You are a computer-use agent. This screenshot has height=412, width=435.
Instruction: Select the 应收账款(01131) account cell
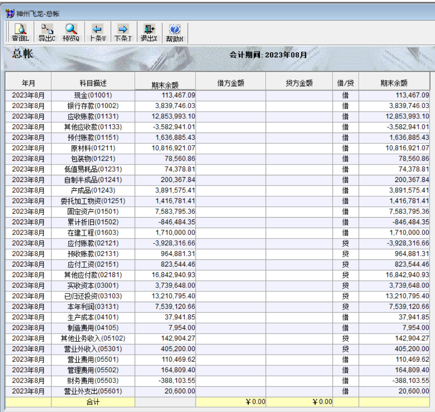click(93, 117)
